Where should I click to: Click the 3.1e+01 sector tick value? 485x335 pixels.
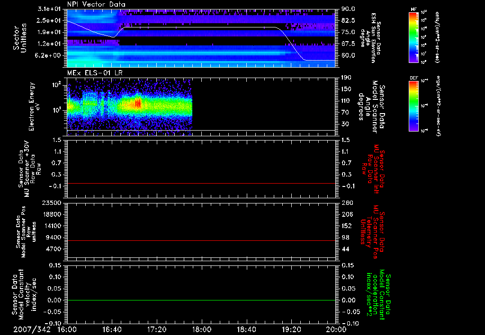tap(49, 9)
